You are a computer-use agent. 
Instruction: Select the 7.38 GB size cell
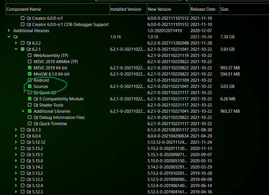click(227, 37)
